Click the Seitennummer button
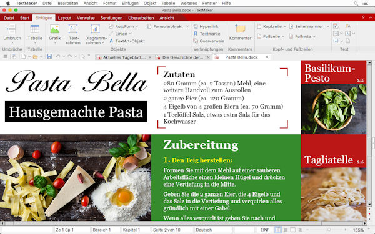 [x=306, y=26]
